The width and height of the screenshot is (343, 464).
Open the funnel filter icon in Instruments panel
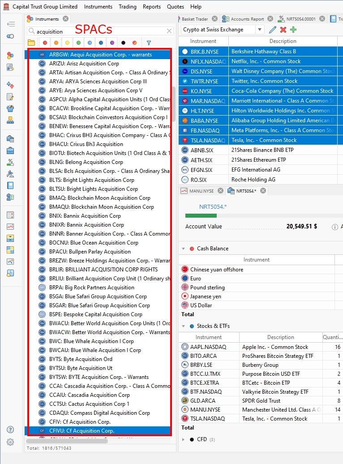click(149, 43)
